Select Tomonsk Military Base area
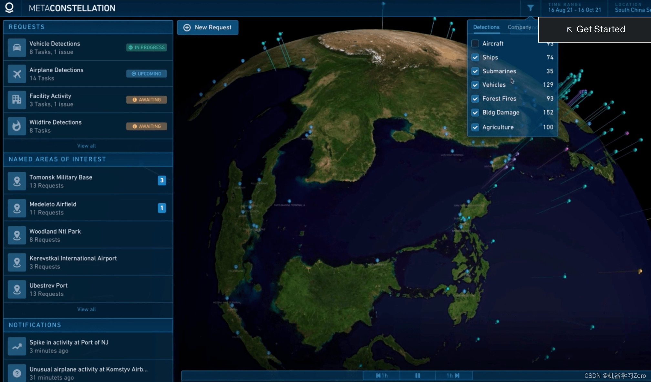 pyautogui.click(x=88, y=181)
